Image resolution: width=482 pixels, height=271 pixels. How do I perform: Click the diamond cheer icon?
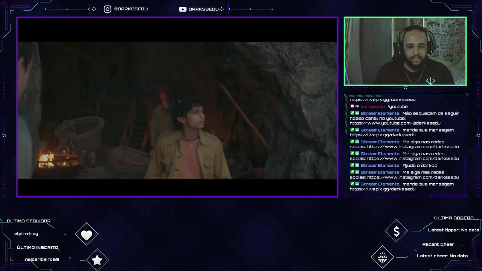[x=383, y=258]
